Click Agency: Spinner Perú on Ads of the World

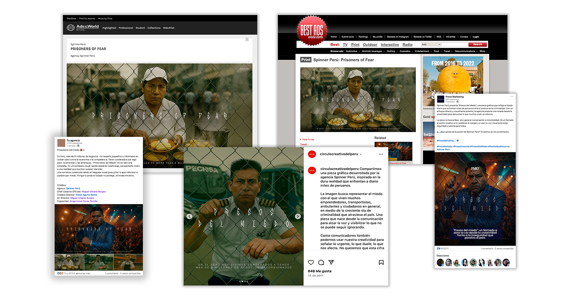coord(83,56)
